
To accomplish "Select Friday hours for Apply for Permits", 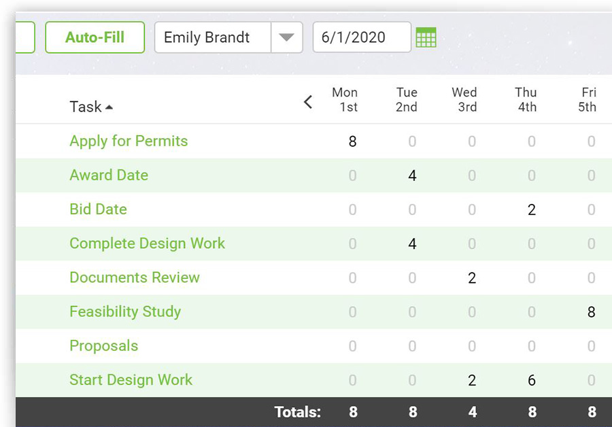I will (592, 141).
